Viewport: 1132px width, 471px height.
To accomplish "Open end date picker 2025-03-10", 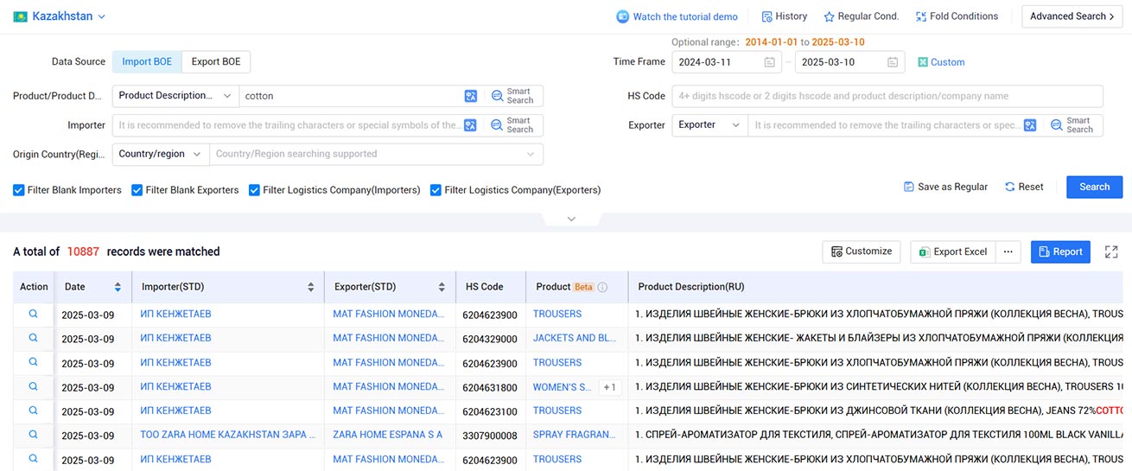I will coord(850,62).
